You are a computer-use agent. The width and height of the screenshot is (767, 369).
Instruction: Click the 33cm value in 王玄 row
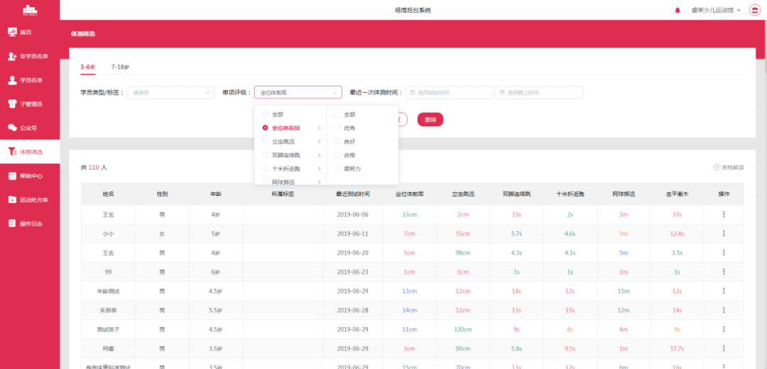(x=409, y=214)
